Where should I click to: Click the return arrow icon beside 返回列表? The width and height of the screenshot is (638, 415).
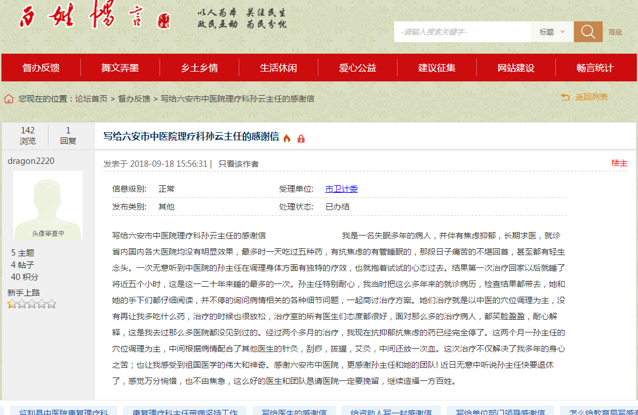pyautogui.click(x=565, y=97)
